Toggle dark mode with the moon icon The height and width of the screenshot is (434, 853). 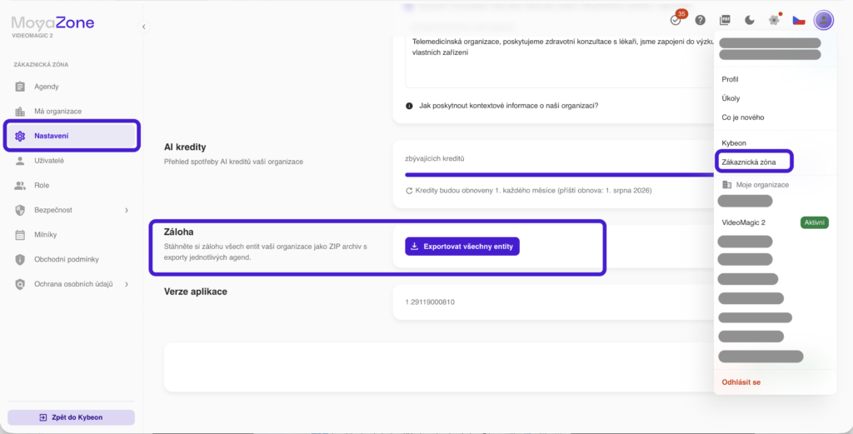750,20
